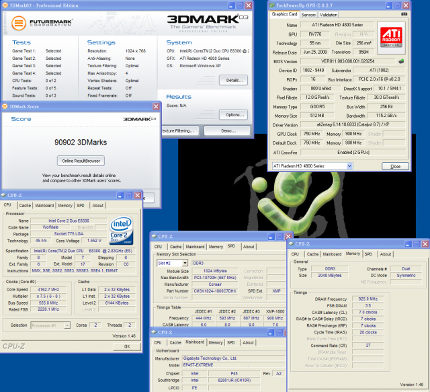The height and width of the screenshot is (392, 430).
Task: Click the GPU-Z screenshot camera icon
Action: [404, 13]
